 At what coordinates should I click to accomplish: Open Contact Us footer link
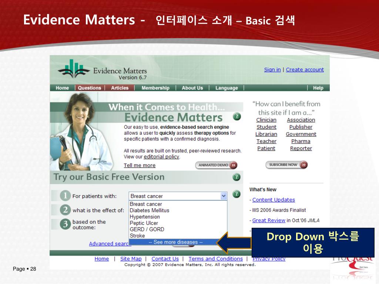tap(165, 258)
